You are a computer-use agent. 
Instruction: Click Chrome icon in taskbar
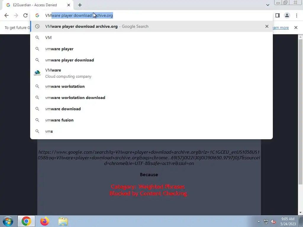point(26,221)
